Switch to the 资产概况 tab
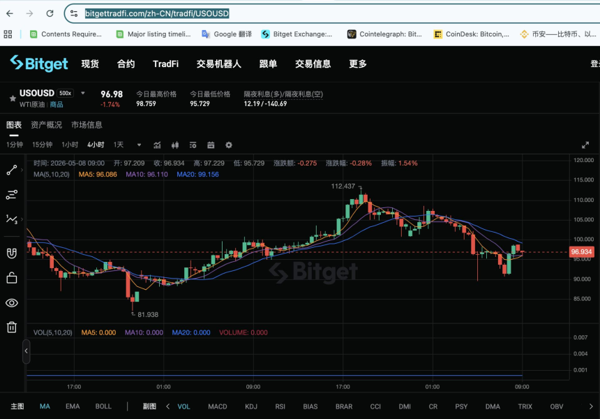 coord(46,125)
